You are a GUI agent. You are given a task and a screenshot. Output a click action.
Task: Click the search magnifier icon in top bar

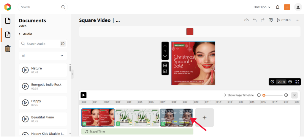tap(63, 7)
